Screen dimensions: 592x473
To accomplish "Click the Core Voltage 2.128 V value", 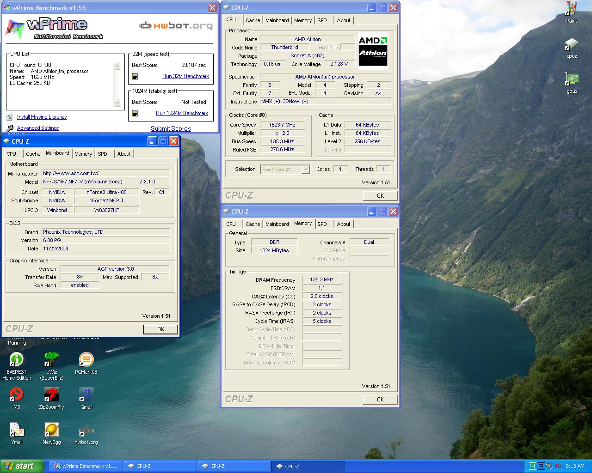I will point(339,64).
